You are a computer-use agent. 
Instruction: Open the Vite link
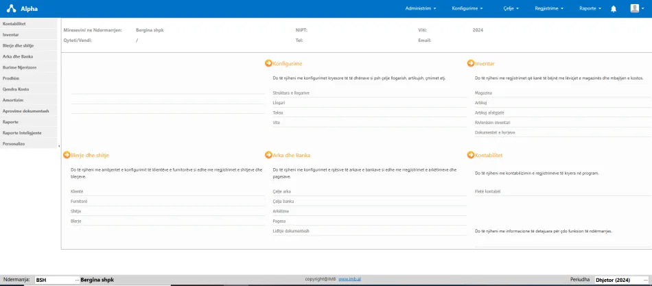[277, 123]
